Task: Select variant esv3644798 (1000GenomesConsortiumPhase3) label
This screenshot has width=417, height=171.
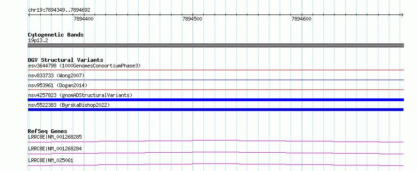Action: pos(84,66)
